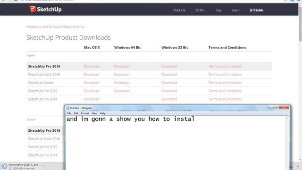Open Terms and Conditions for SketchUp Pro 2015
Screen dimensions: 302x170
click(x=225, y=91)
